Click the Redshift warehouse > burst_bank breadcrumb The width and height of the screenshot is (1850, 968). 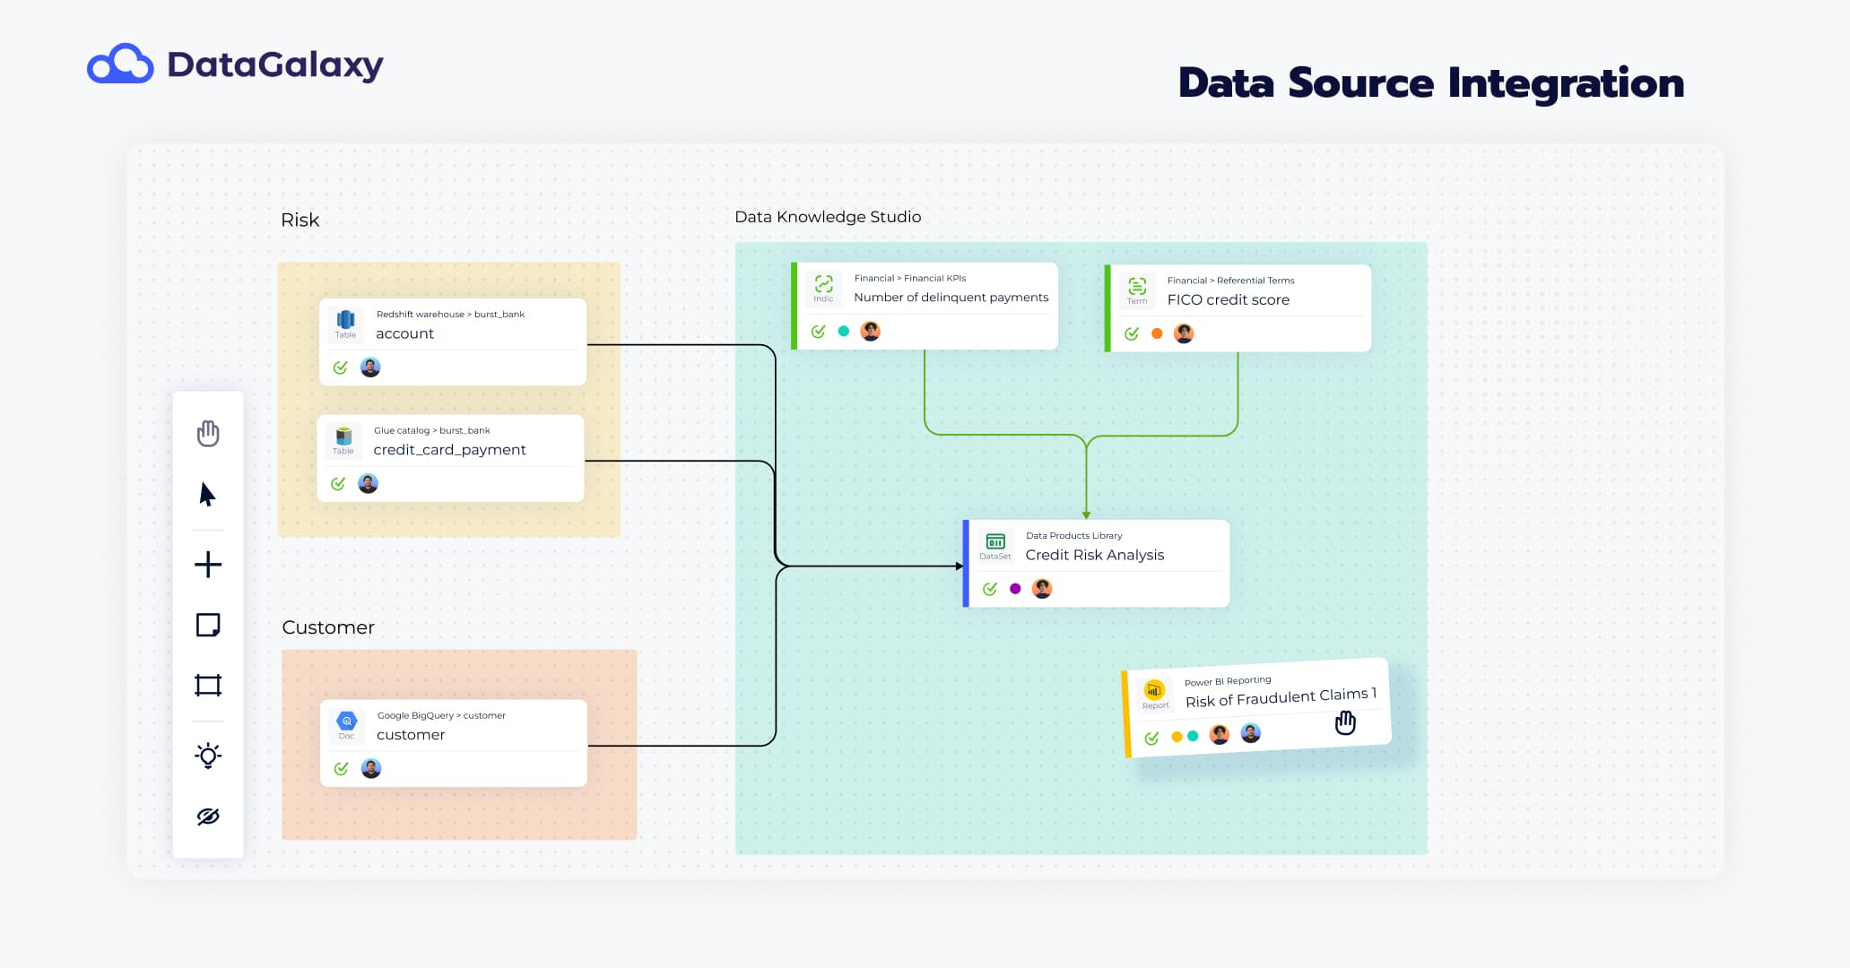[450, 315]
